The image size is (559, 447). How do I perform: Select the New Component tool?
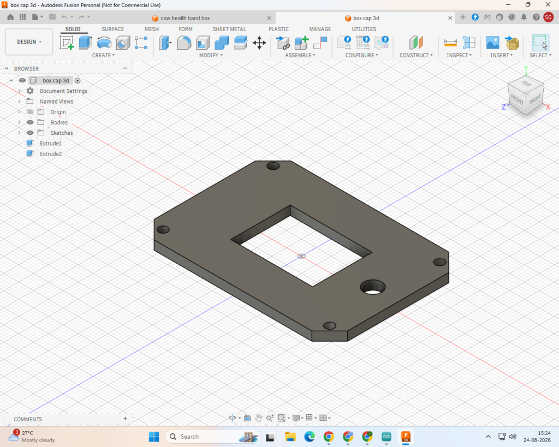301,43
